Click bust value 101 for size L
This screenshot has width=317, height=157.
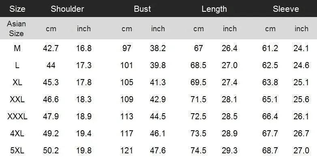point(127,65)
